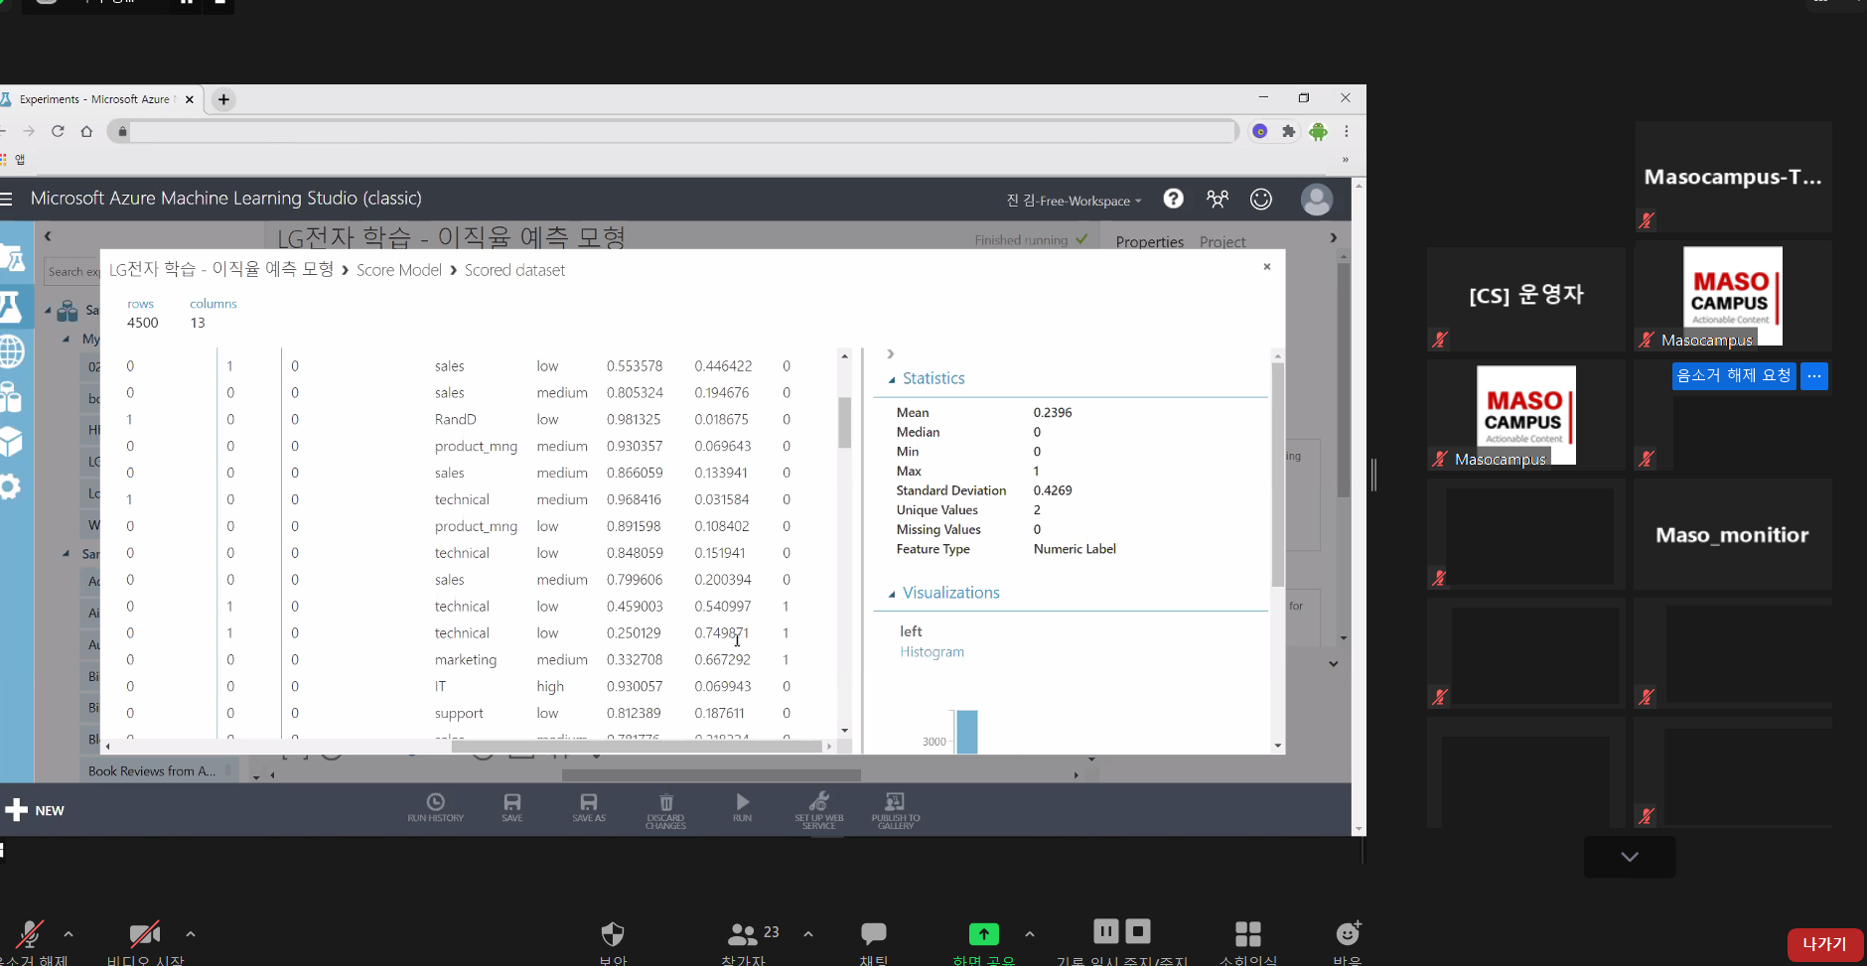Pause the Zoom recording
Viewport: 1867px width, 966px height.
[1105, 931]
